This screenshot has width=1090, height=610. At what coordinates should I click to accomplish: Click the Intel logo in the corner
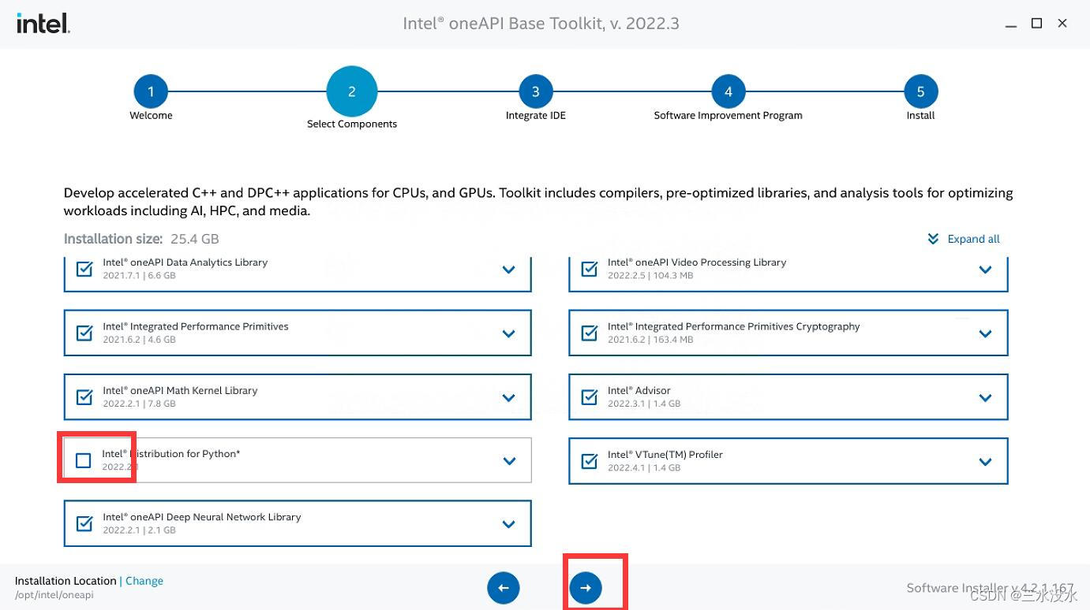(x=42, y=23)
